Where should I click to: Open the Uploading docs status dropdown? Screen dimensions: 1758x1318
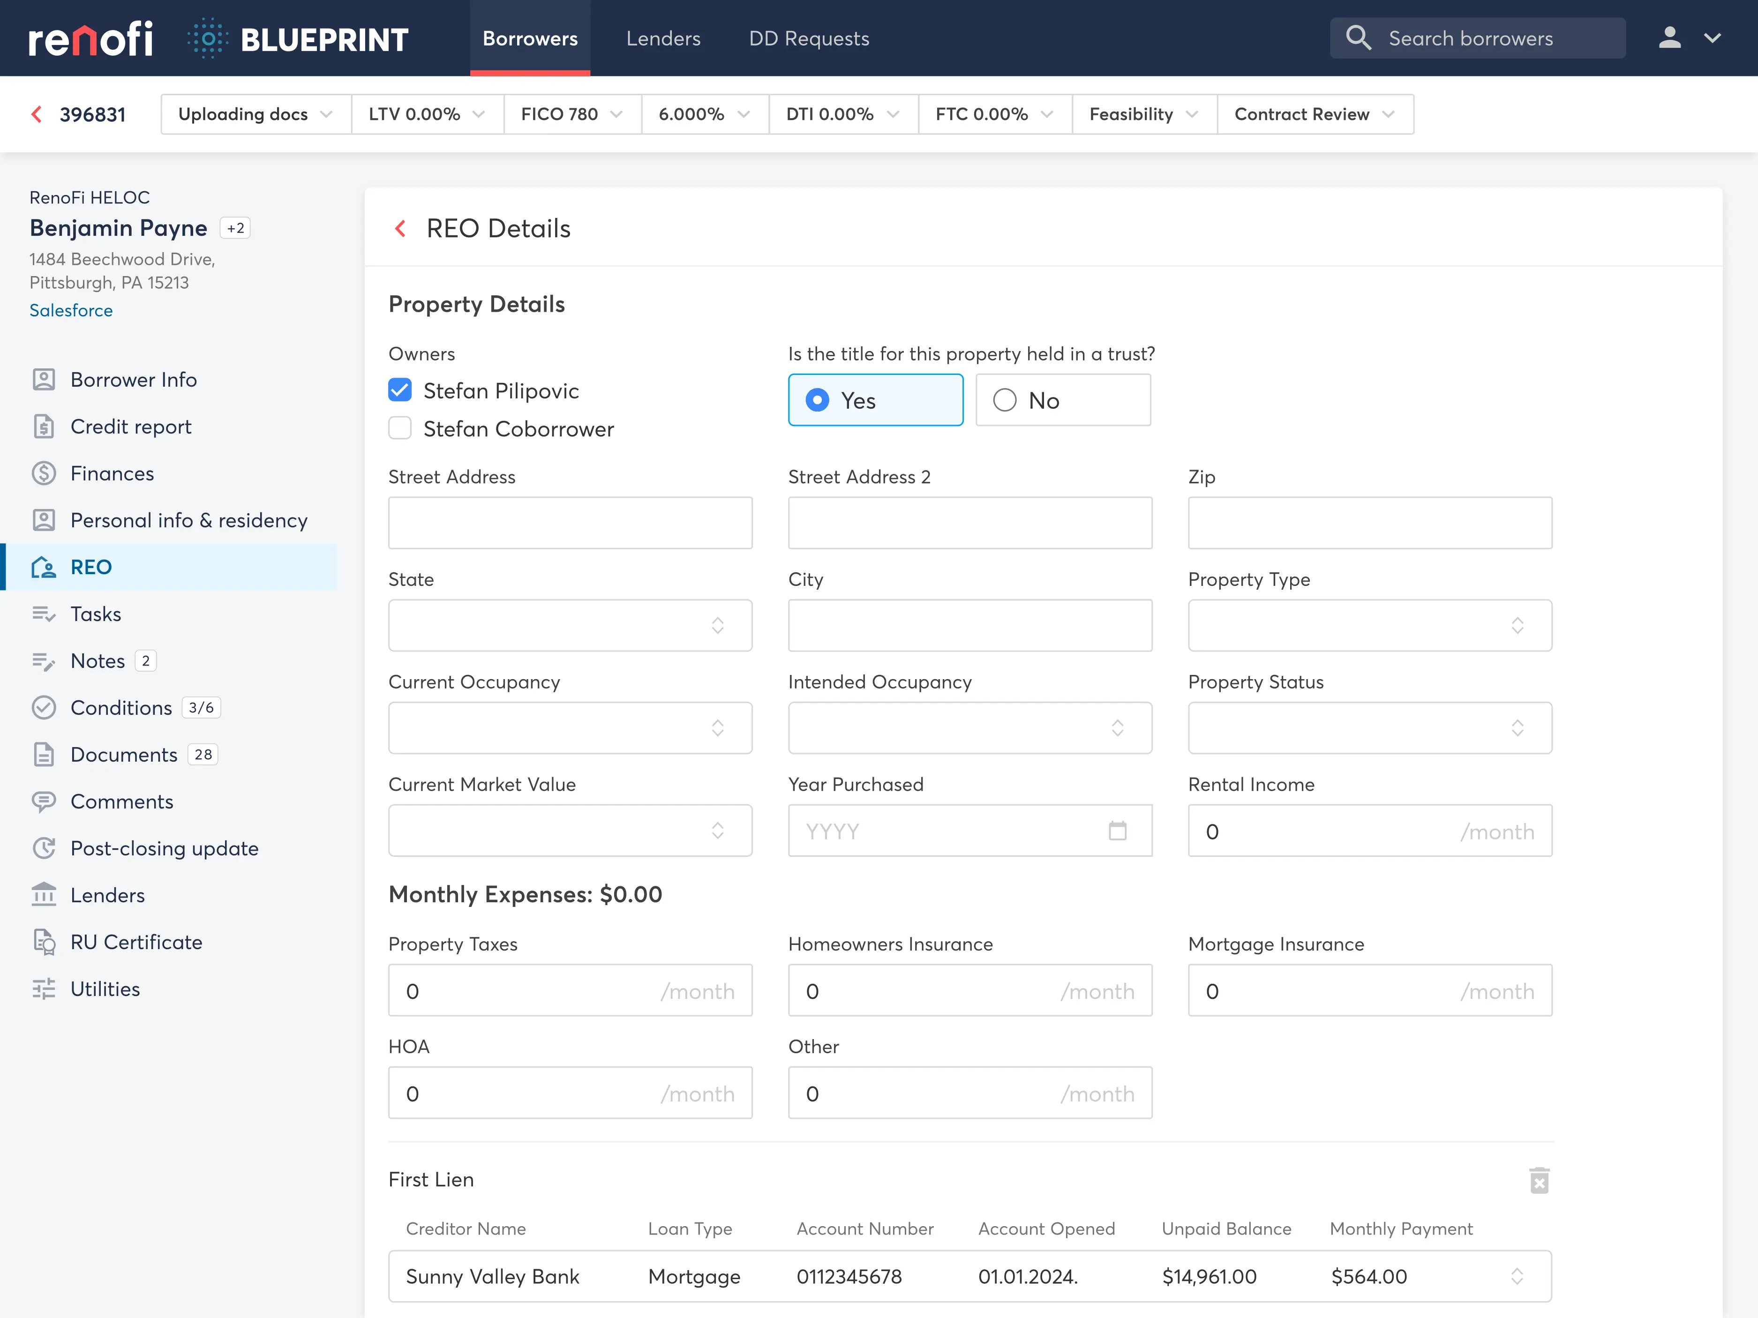click(x=256, y=114)
